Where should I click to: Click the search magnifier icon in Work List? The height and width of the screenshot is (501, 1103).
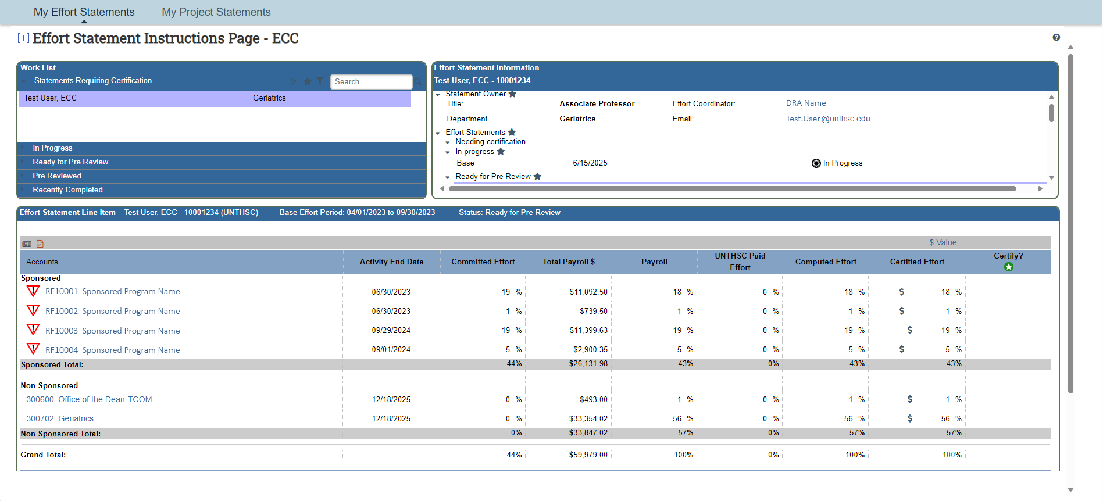tap(418, 81)
